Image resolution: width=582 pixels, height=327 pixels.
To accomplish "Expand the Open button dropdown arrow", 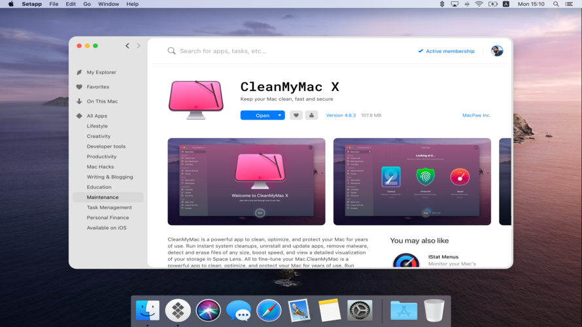I will 279,116.
